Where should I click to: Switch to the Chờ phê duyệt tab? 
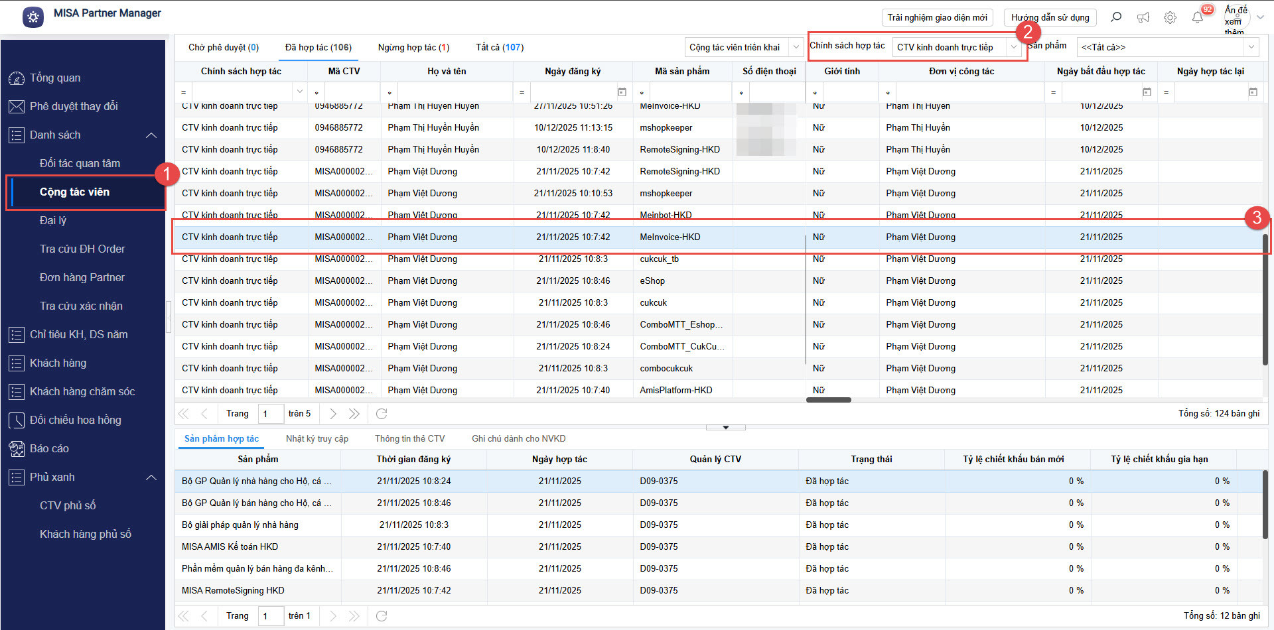[x=223, y=47]
